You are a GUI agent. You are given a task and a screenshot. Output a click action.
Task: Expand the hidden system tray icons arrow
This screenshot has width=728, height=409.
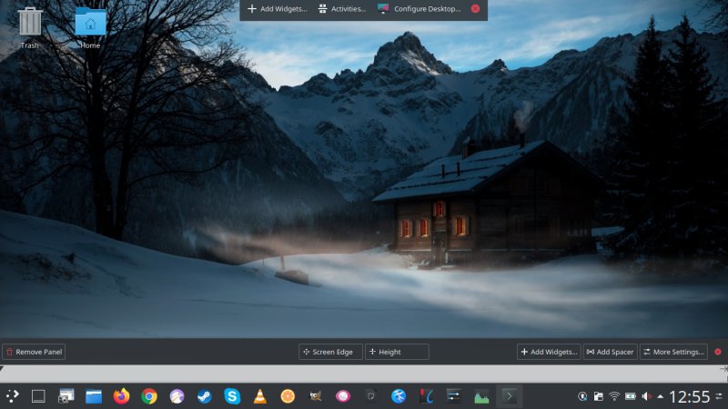(x=661, y=396)
